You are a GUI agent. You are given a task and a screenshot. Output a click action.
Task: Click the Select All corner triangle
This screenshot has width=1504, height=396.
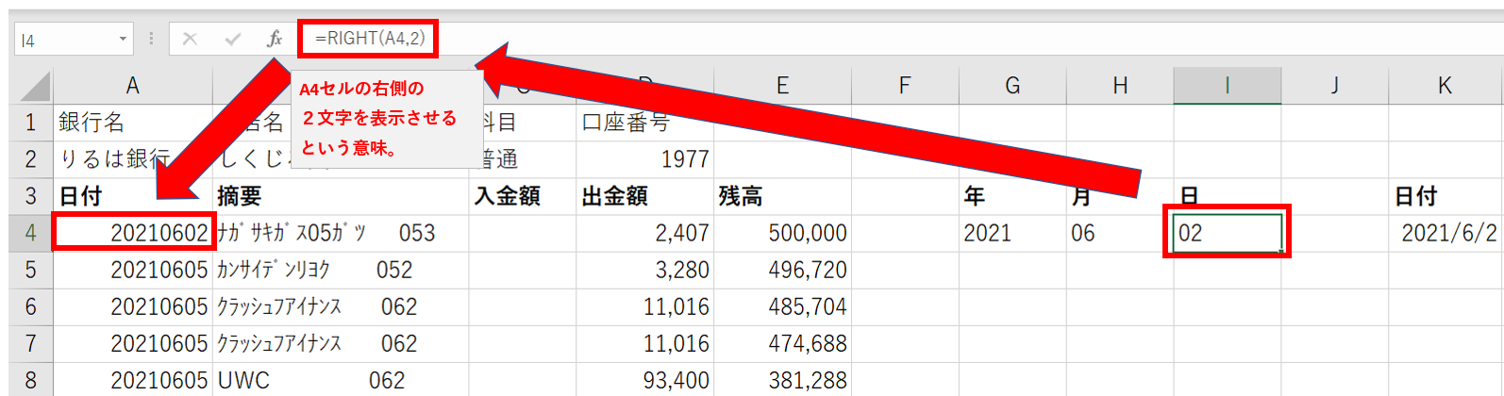[35, 87]
